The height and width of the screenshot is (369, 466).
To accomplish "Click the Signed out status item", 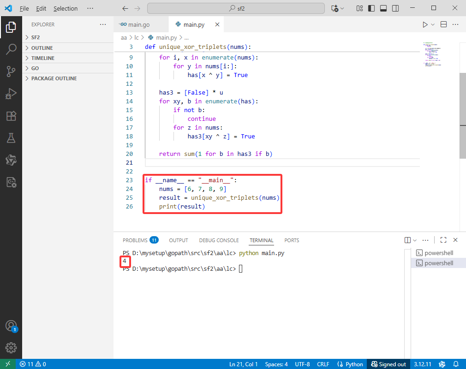I will (x=388, y=364).
